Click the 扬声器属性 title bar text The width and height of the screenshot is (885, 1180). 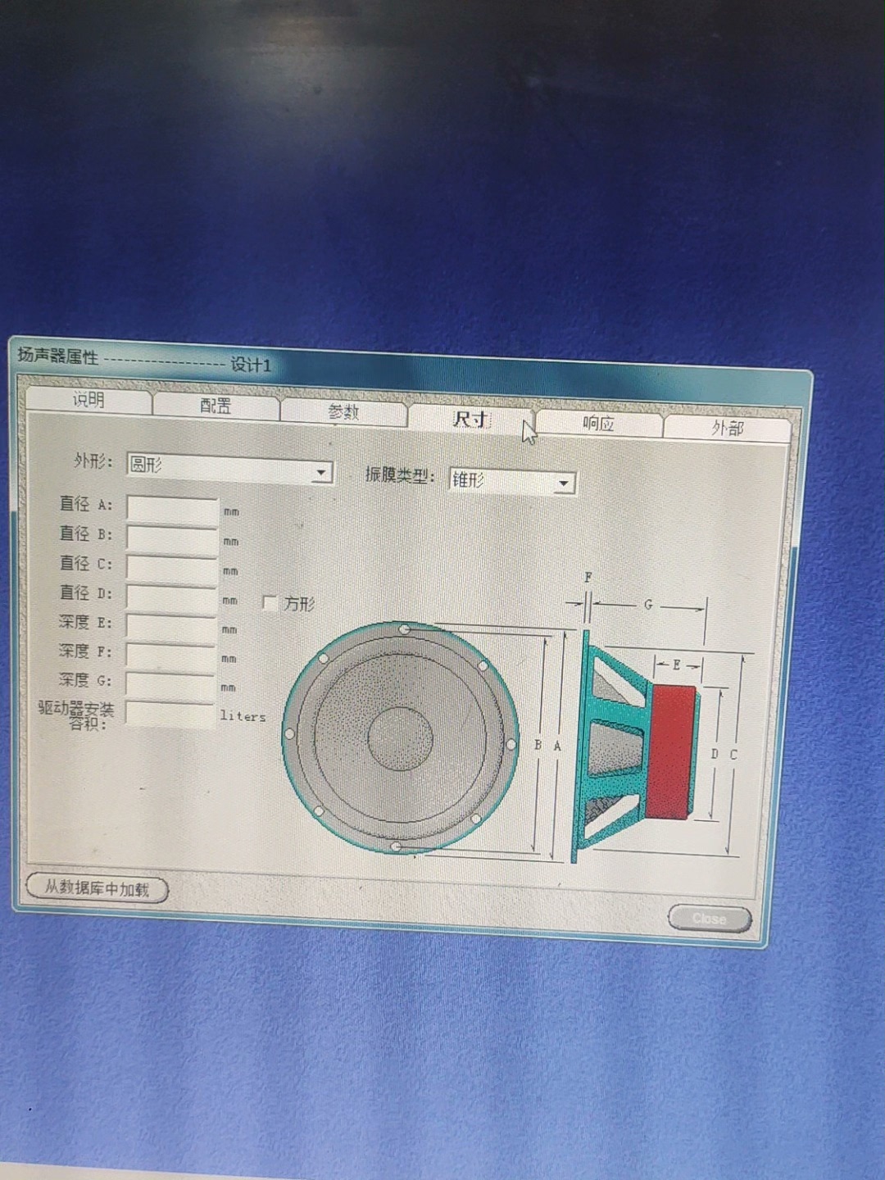[x=57, y=356]
